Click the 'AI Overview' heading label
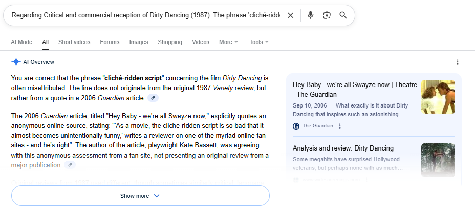Screen dimensions: 475x214 pos(39,62)
